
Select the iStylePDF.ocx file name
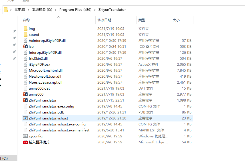[x=40, y=65]
